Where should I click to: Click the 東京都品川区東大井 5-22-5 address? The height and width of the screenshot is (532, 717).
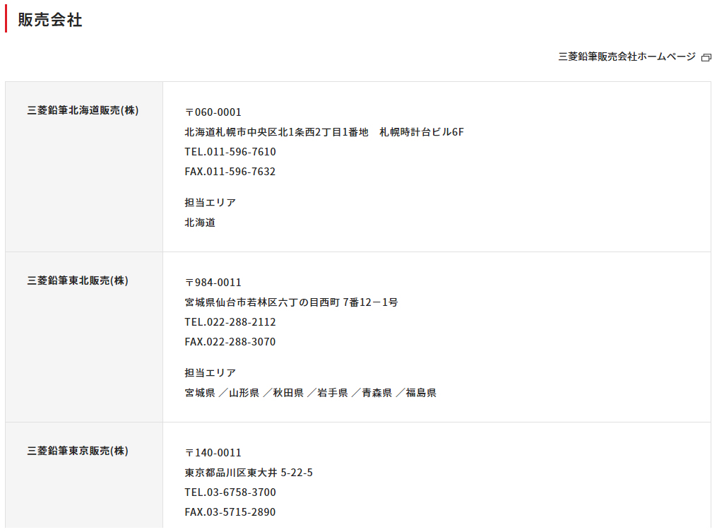pyautogui.click(x=249, y=473)
